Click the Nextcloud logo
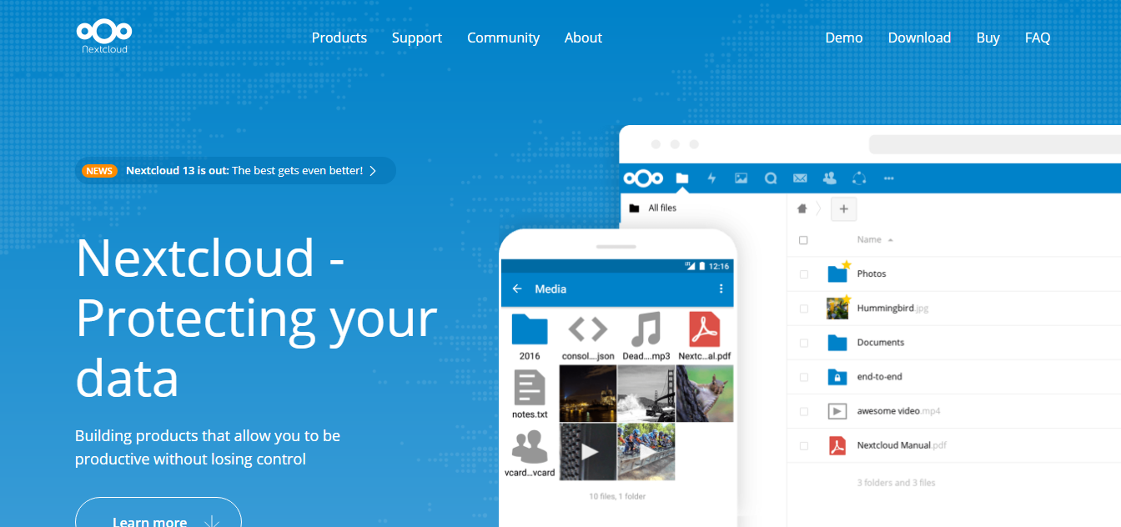Screen dimensions: 1121x527 pos(103,37)
